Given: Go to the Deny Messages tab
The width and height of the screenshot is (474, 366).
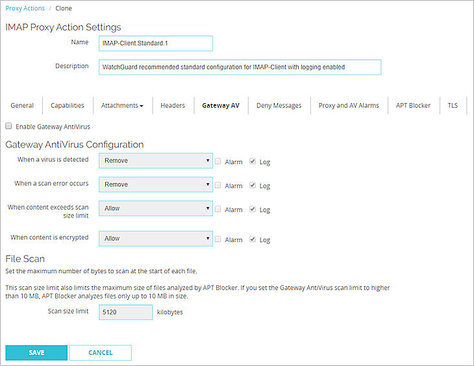Looking at the screenshot, I should pos(279,106).
